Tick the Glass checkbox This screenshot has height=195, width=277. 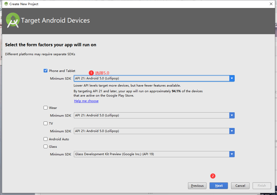pos(46,147)
